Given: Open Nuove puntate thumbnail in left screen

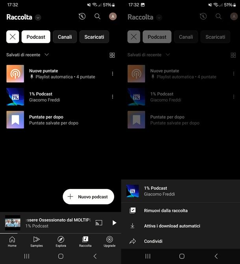Looking at the screenshot, I should click(x=15, y=73).
